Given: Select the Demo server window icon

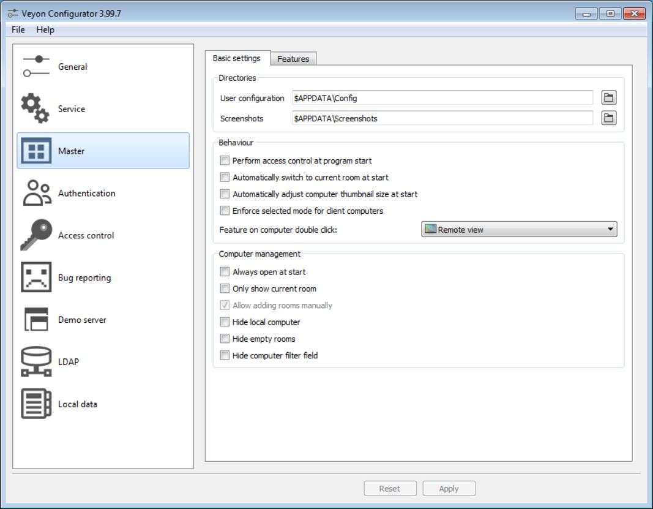Looking at the screenshot, I should (x=36, y=320).
